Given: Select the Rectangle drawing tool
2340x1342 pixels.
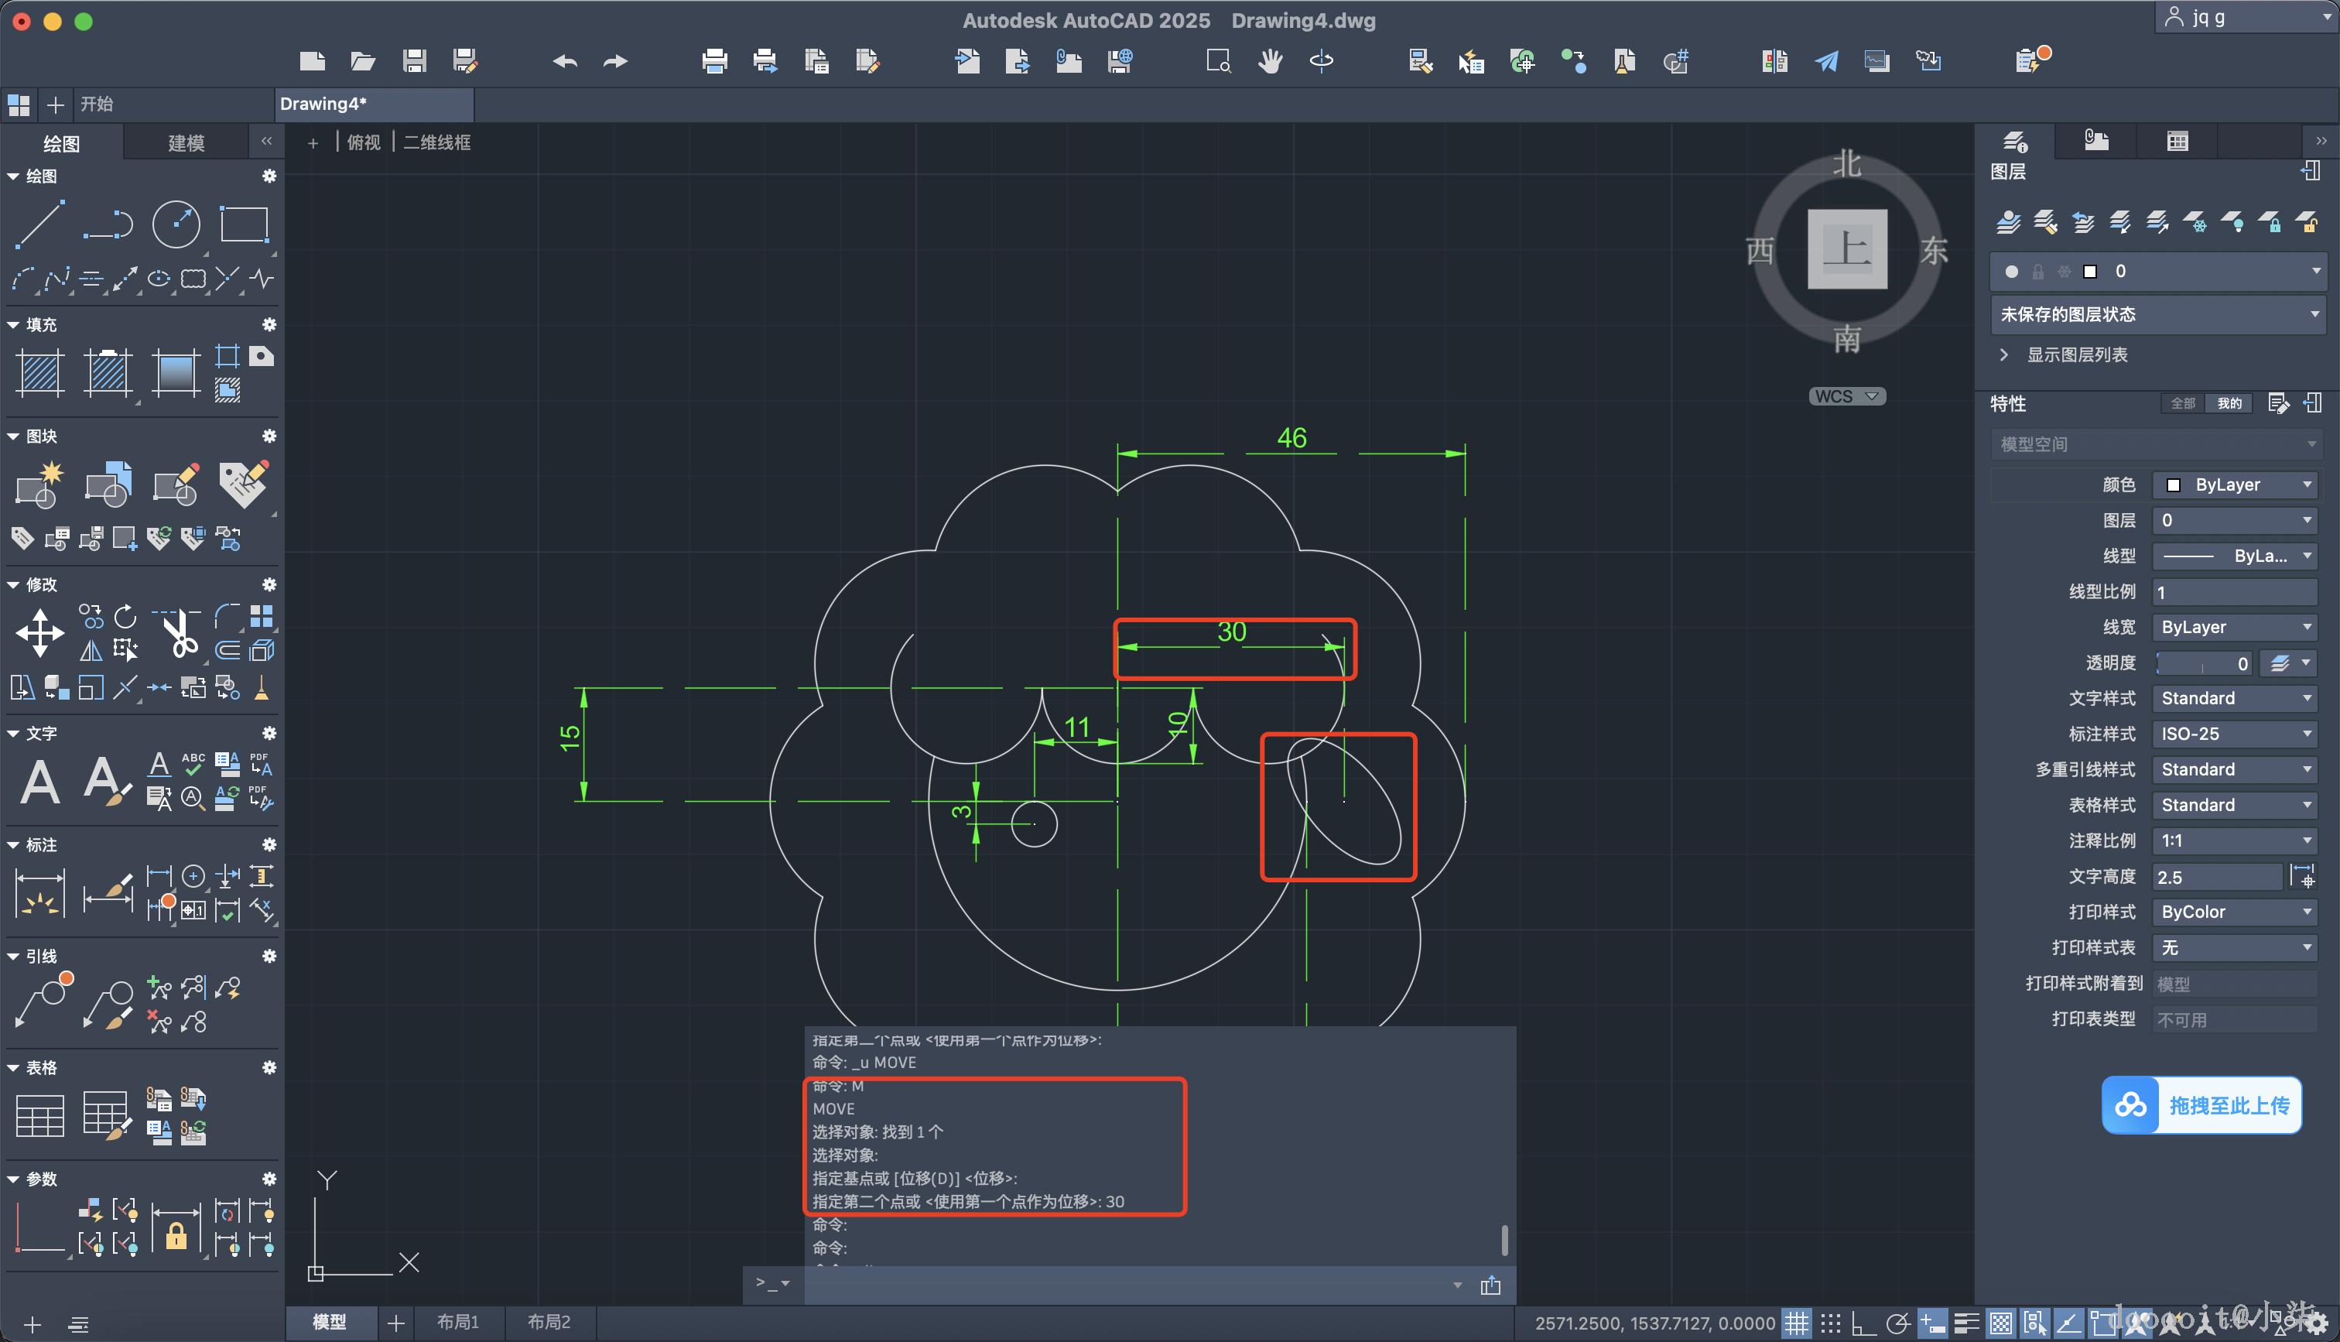Looking at the screenshot, I should pos(244,224).
